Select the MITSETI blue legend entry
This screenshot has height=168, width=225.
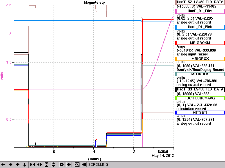point(200,113)
